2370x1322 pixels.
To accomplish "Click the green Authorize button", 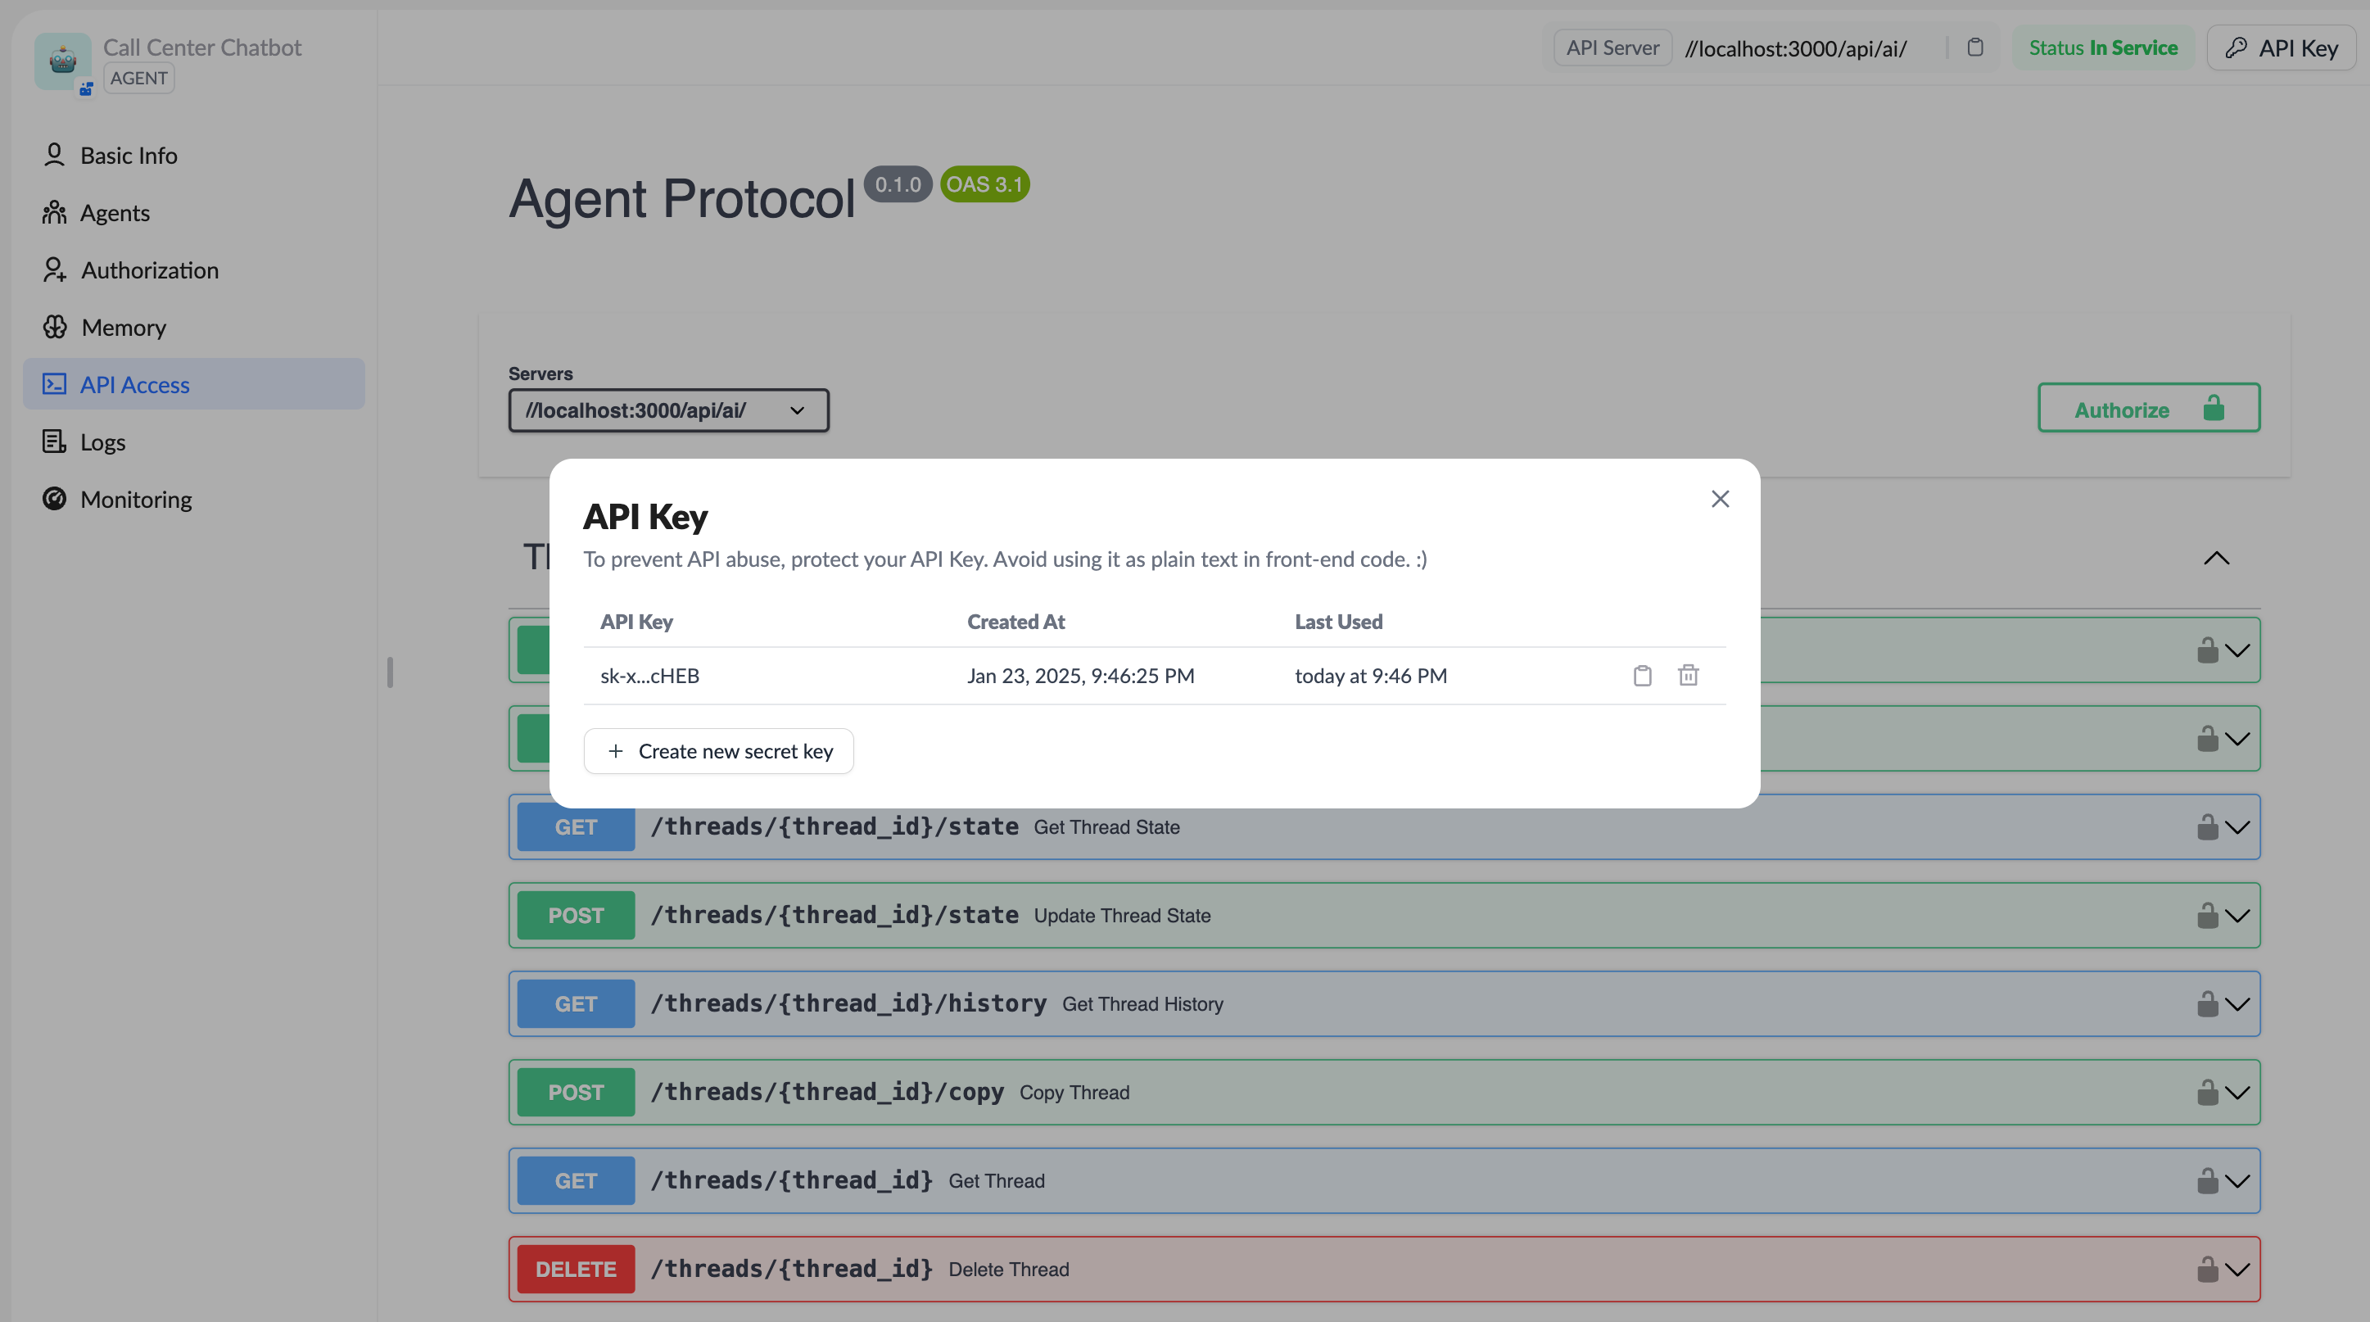I will [2148, 410].
